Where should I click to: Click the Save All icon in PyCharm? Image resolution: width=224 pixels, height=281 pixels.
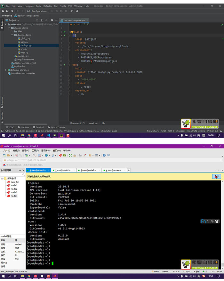(7, 11)
